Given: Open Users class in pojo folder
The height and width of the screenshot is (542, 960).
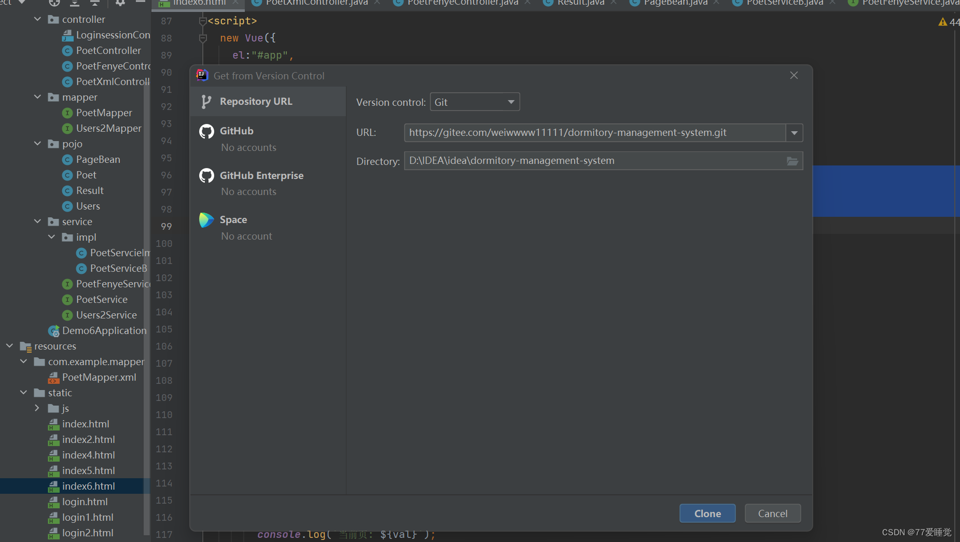Looking at the screenshot, I should point(81,206).
